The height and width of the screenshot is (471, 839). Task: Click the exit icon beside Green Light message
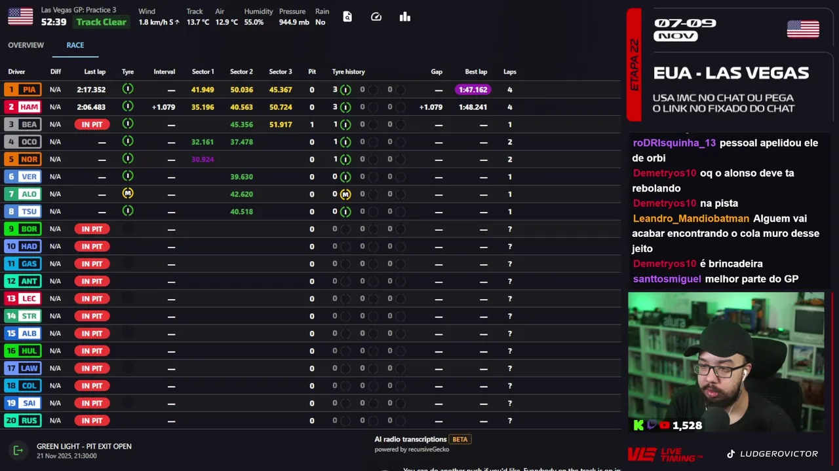(x=18, y=450)
